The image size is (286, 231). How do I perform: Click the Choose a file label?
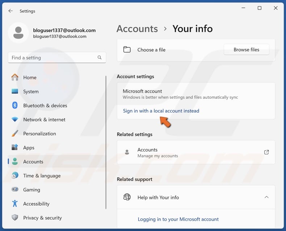(x=151, y=50)
